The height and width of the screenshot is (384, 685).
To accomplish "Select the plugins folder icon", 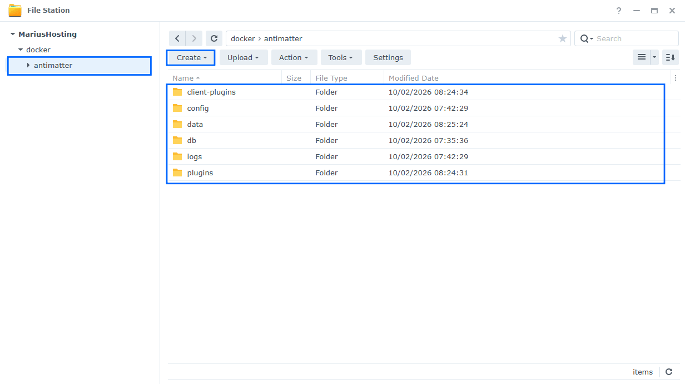I will pyautogui.click(x=177, y=173).
